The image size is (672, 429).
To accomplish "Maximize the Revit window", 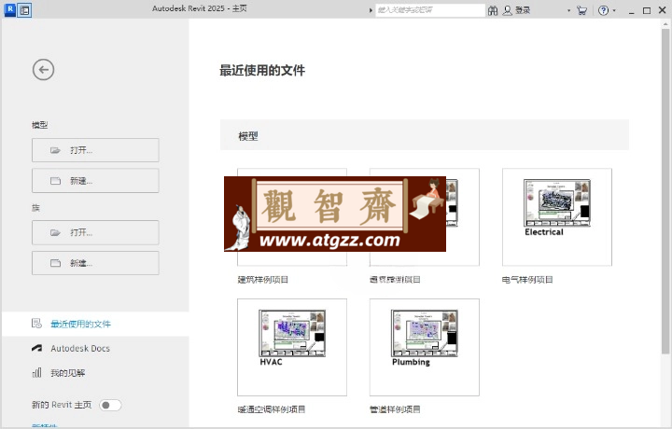I will coord(647,10).
